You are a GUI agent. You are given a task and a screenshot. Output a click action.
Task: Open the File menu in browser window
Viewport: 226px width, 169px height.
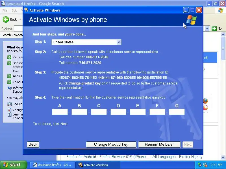[5, 10]
